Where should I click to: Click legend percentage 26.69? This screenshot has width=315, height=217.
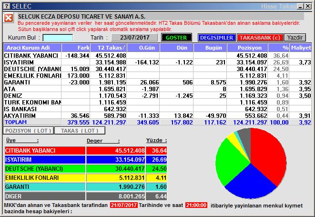pyautogui.click(x=159, y=160)
